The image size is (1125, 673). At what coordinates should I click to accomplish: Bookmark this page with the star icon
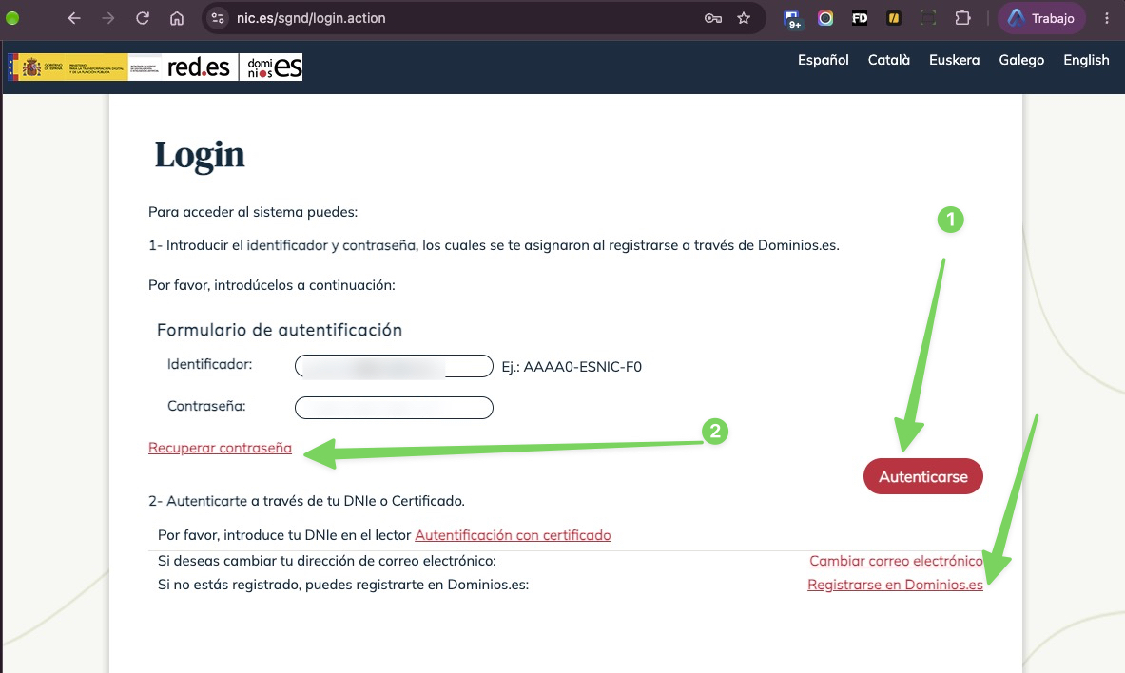(x=744, y=18)
